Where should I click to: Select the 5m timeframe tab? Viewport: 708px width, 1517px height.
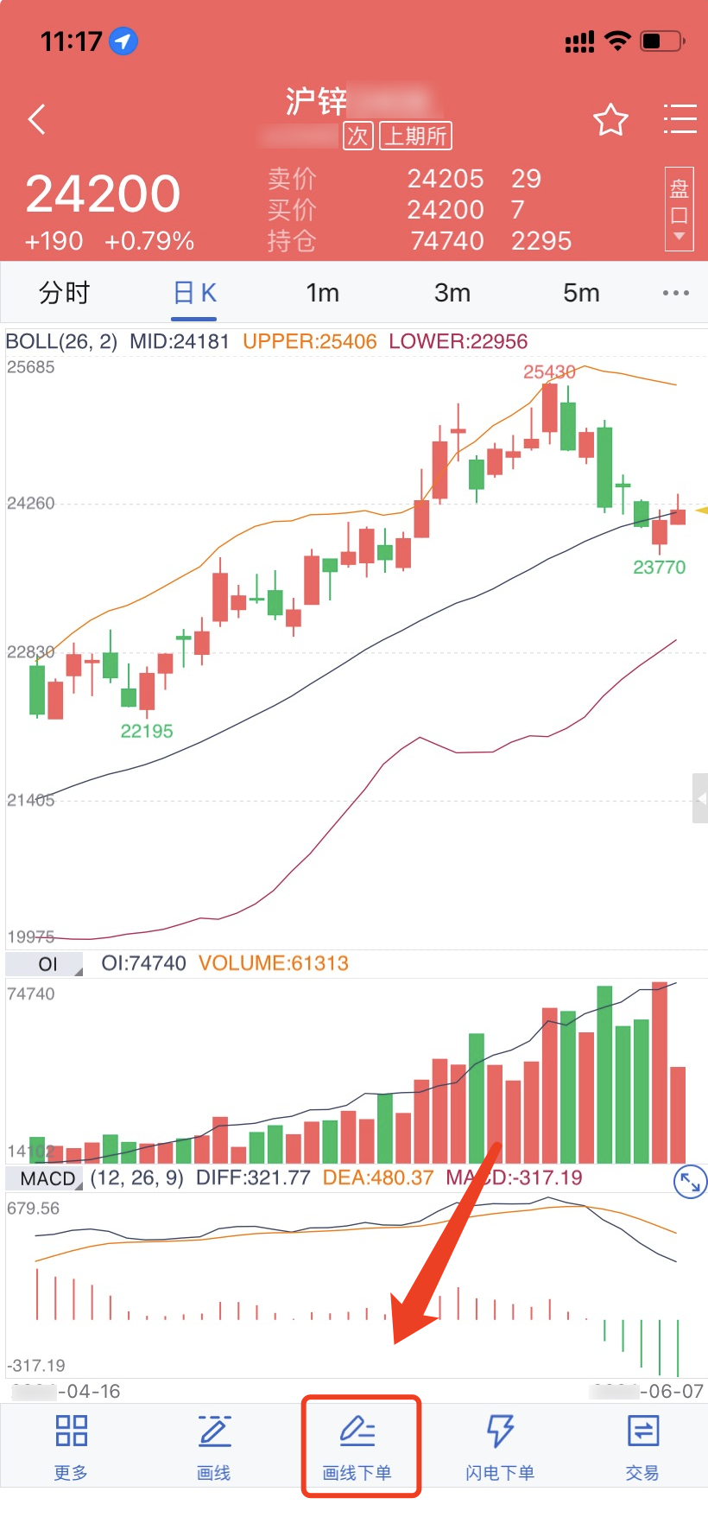[x=581, y=293]
